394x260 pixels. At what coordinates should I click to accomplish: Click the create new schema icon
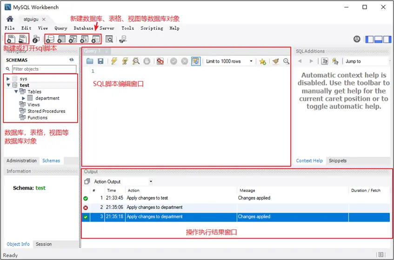[x=50, y=39]
